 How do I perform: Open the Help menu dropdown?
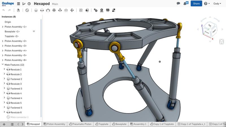pos(207,4)
